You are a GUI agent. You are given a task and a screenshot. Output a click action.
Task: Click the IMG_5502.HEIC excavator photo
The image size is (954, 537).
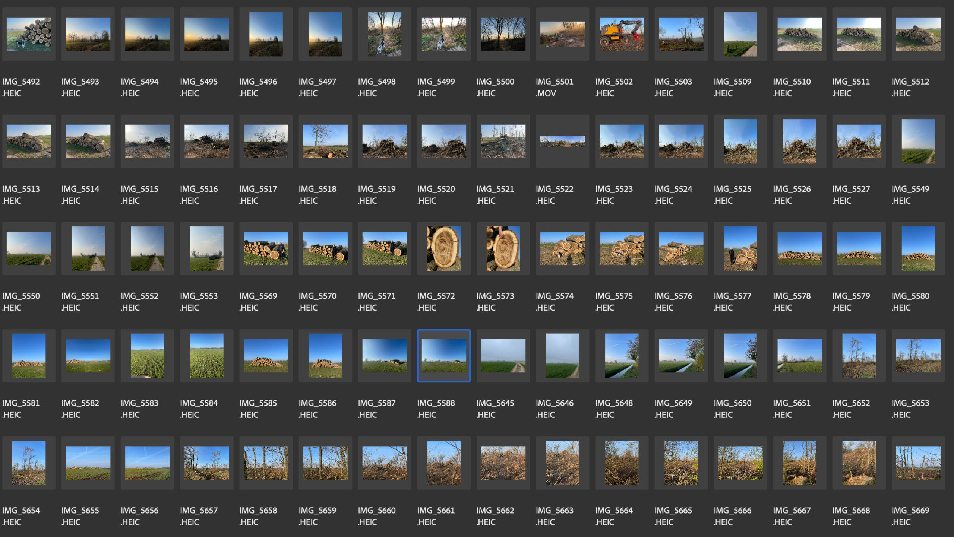point(621,34)
